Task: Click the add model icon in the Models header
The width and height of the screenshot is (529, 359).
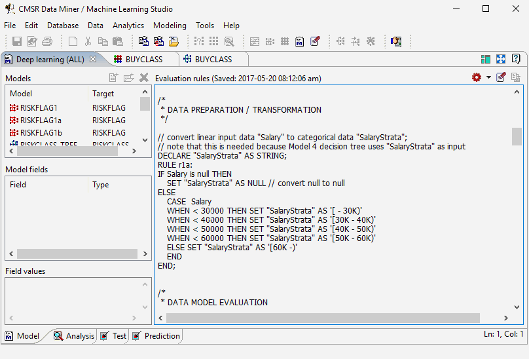Action: [114, 78]
